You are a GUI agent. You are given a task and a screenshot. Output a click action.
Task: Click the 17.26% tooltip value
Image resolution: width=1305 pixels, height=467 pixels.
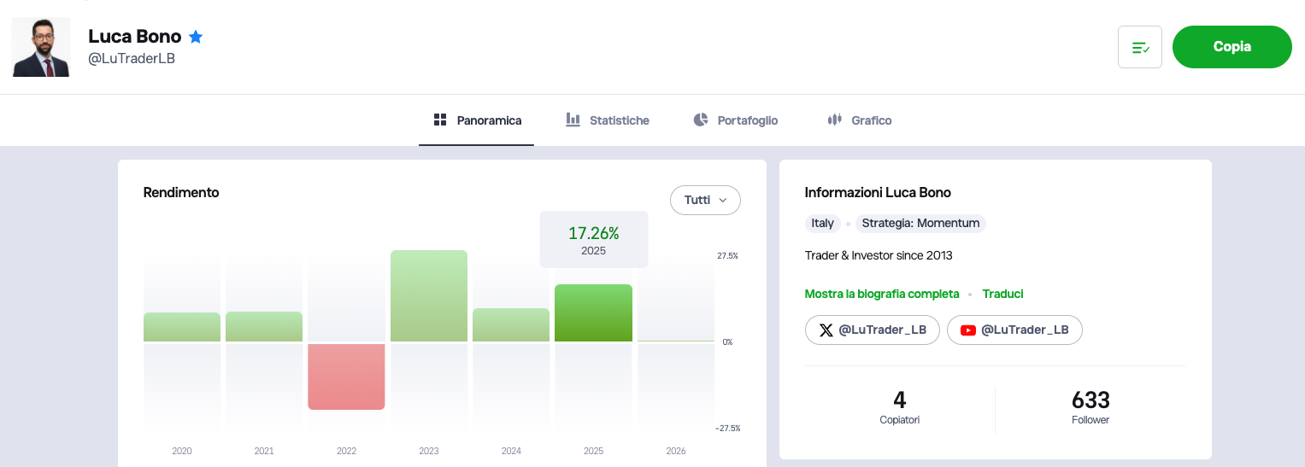click(x=593, y=233)
